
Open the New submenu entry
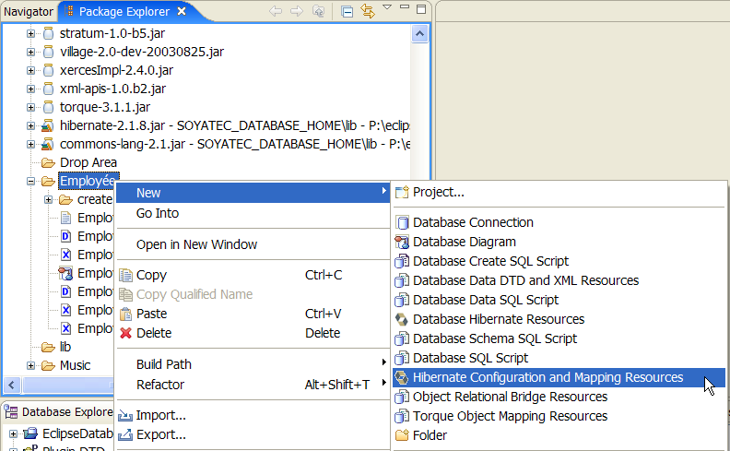click(x=252, y=193)
